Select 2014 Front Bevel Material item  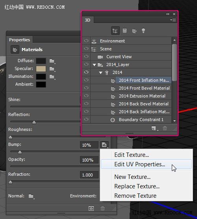coord(144,88)
